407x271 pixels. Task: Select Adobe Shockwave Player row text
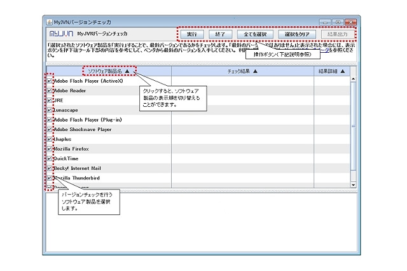click(82, 129)
